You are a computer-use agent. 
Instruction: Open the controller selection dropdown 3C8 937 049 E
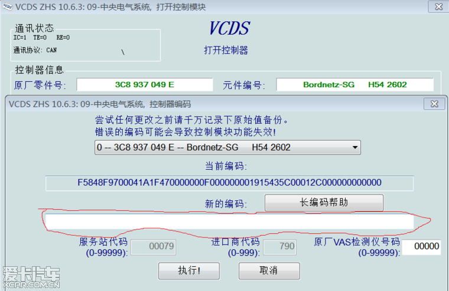click(227, 147)
